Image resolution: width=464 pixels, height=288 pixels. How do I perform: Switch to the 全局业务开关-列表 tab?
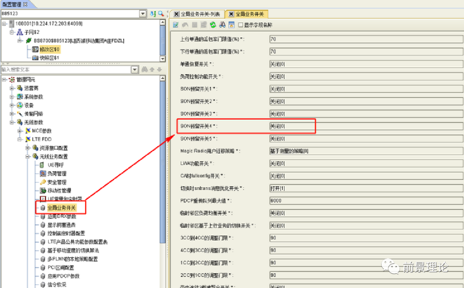pyautogui.click(x=201, y=14)
